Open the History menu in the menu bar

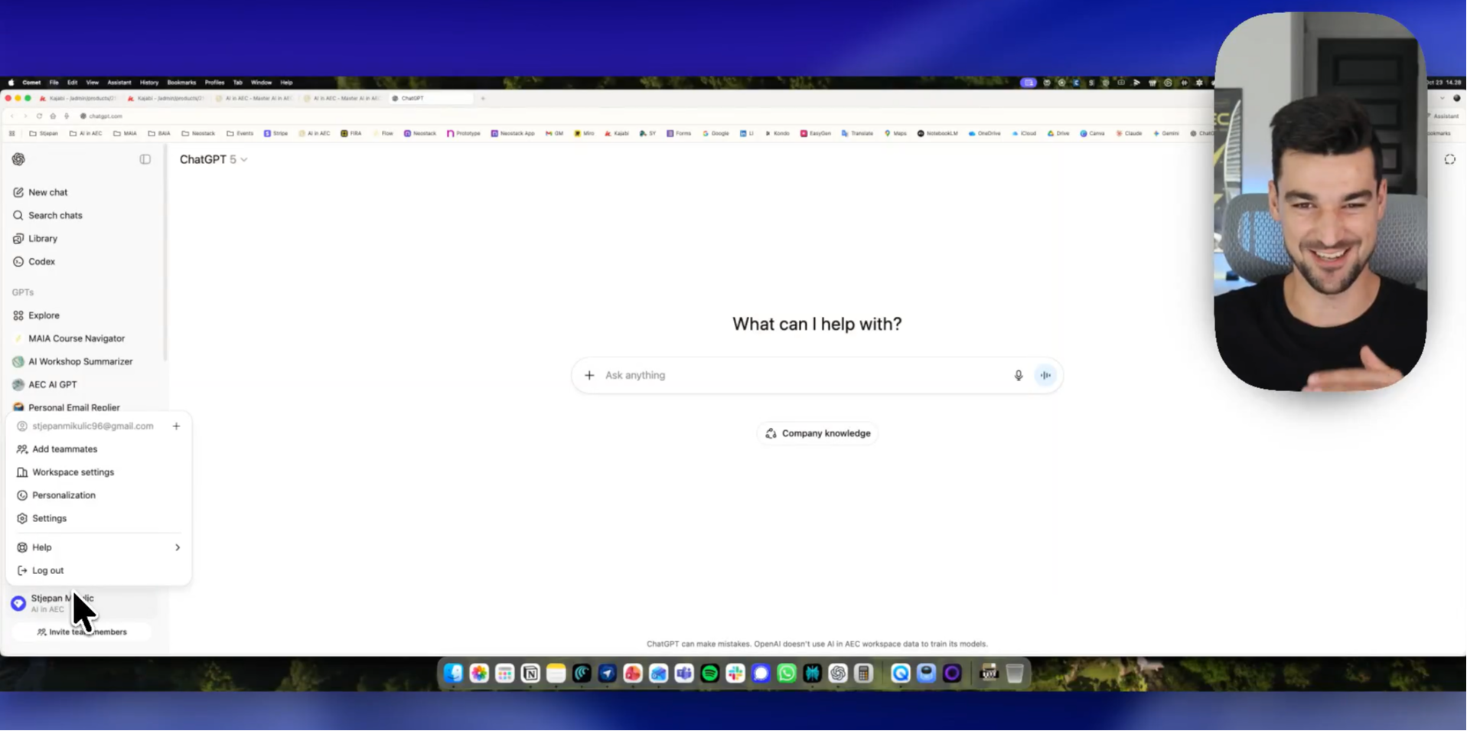point(149,83)
